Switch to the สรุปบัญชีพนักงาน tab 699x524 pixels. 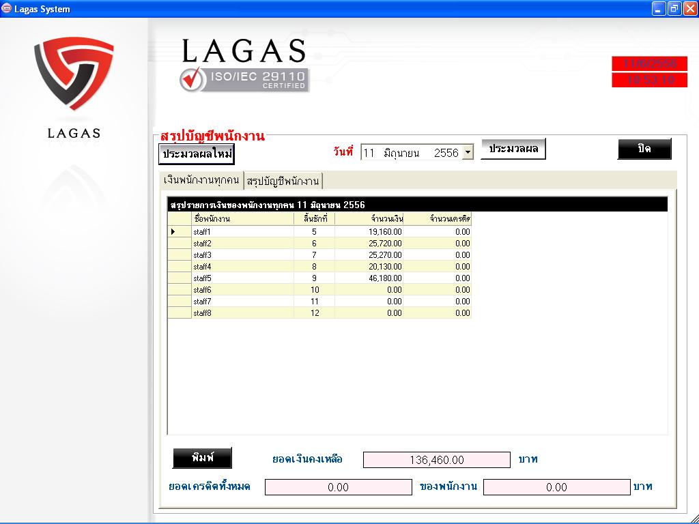click(283, 181)
